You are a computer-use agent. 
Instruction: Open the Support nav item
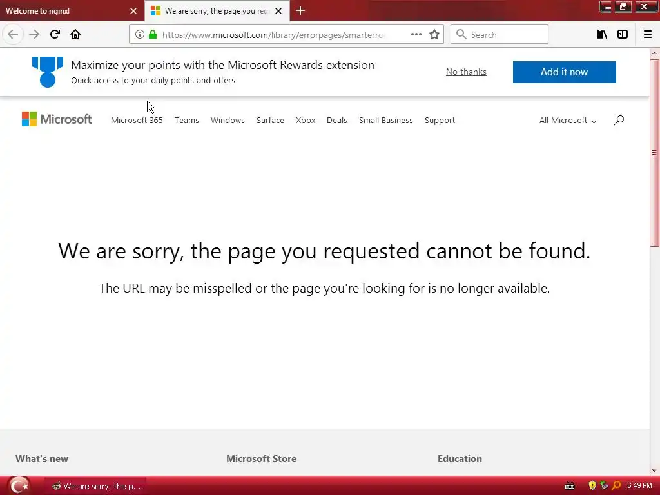440,121
